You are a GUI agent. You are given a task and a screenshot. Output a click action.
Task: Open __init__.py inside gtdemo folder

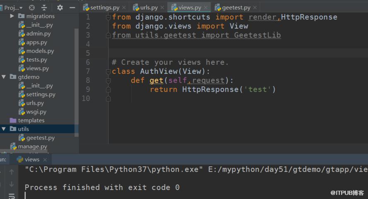(39, 86)
